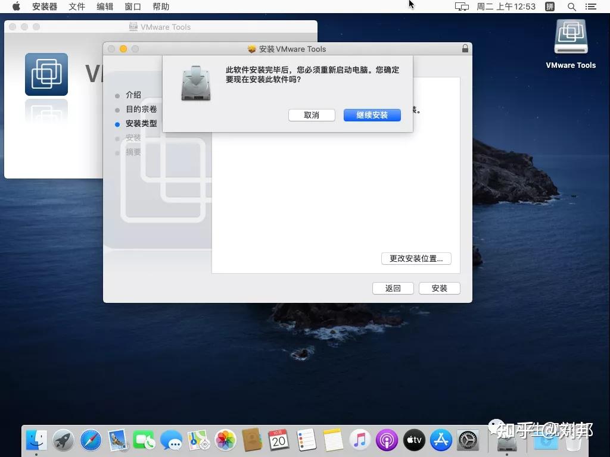Viewport: 610px width, 457px height.
Task: Minimize the 安装 VMware Tools window
Action: (123, 49)
